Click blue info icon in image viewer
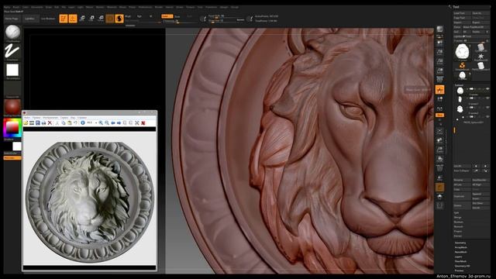Image resolution: width=496 pixels, height=279 pixels. [83, 122]
